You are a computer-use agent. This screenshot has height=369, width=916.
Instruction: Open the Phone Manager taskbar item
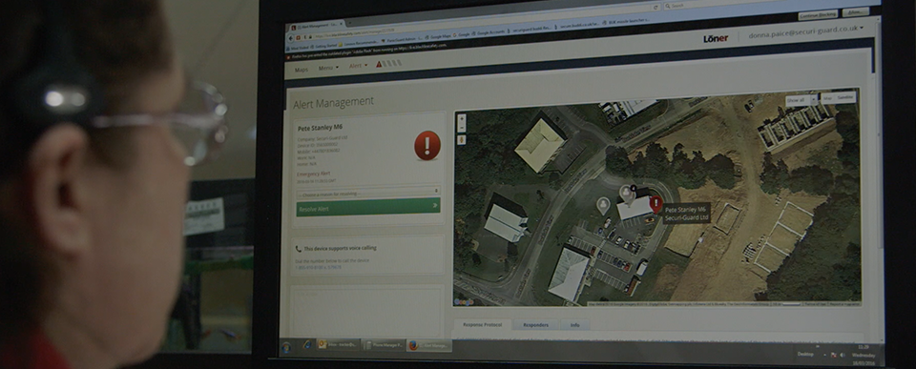(x=384, y=345)
